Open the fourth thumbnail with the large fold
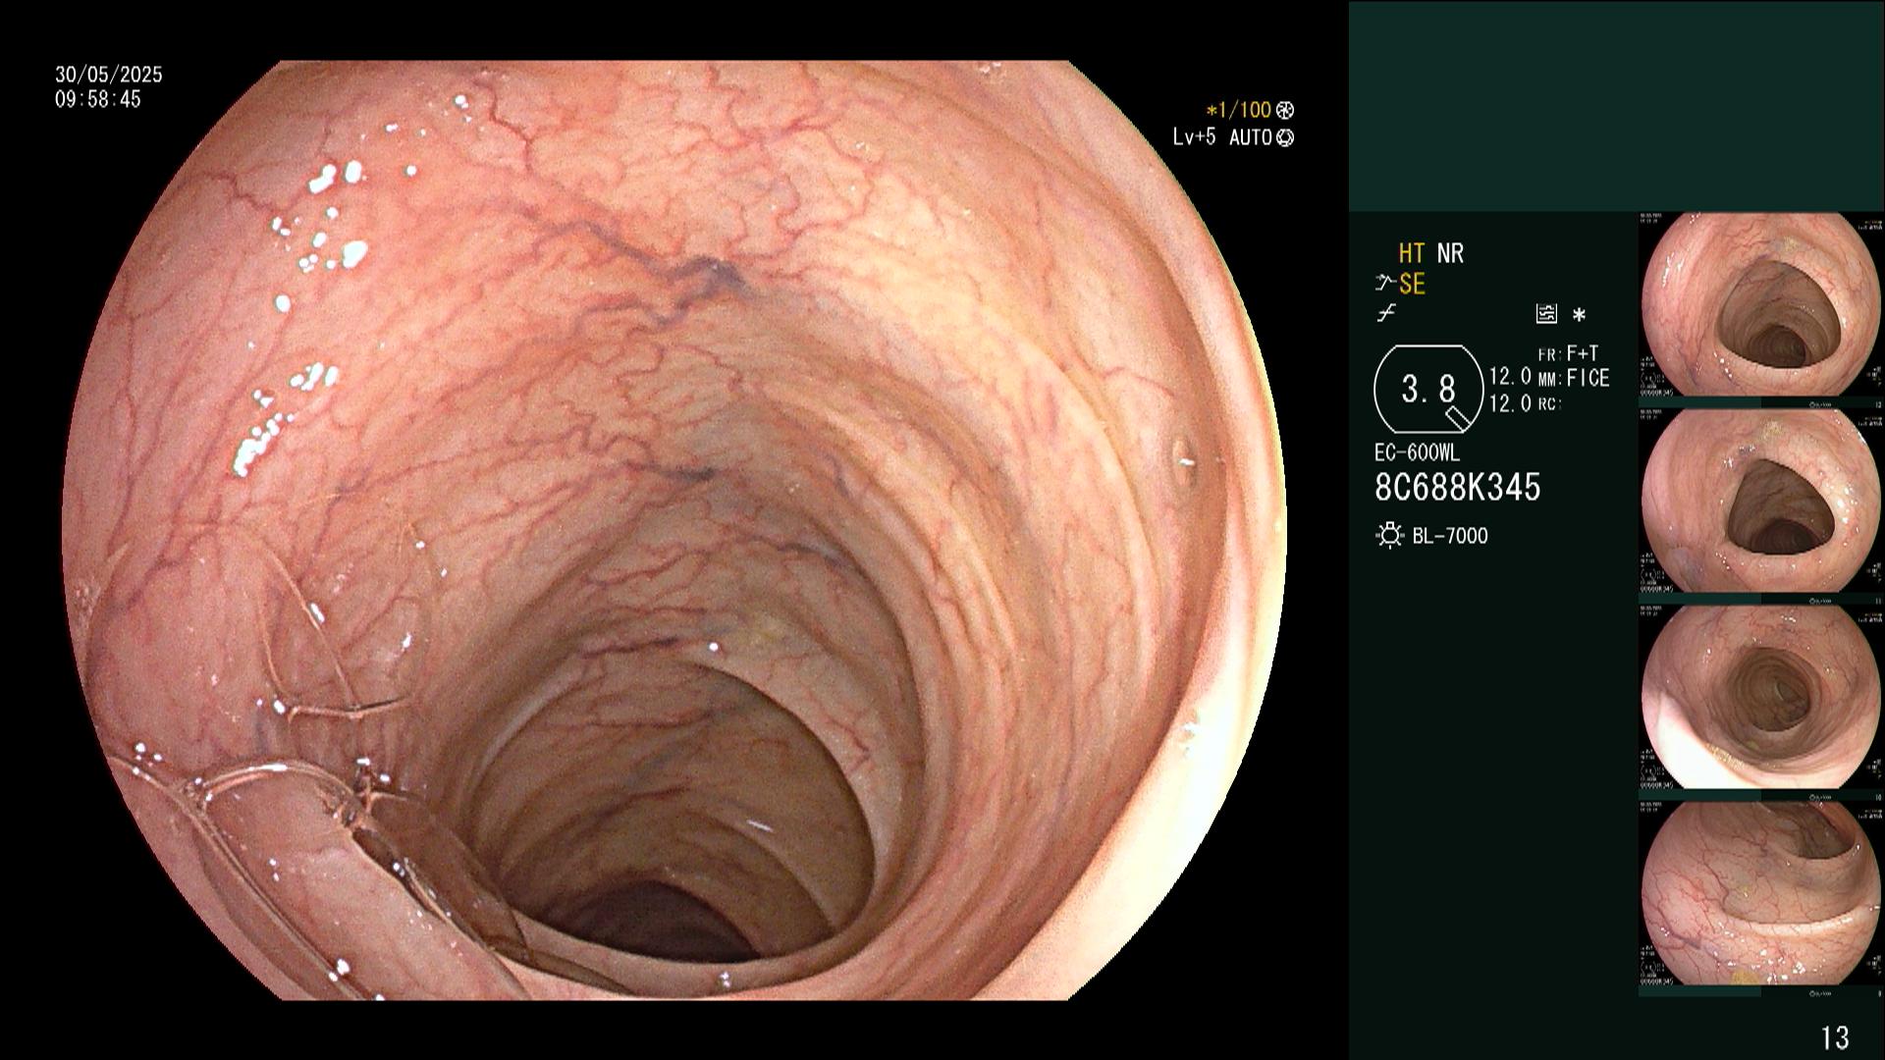Screen dimensions: 1885x1060 coord(1760,893)
